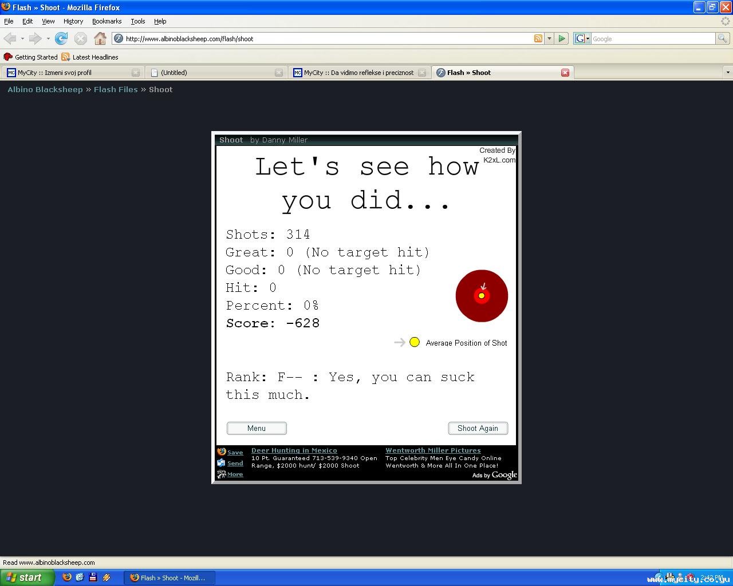Click the Shoot Again button
Screen dimensions: 733x586
(478, 428)
